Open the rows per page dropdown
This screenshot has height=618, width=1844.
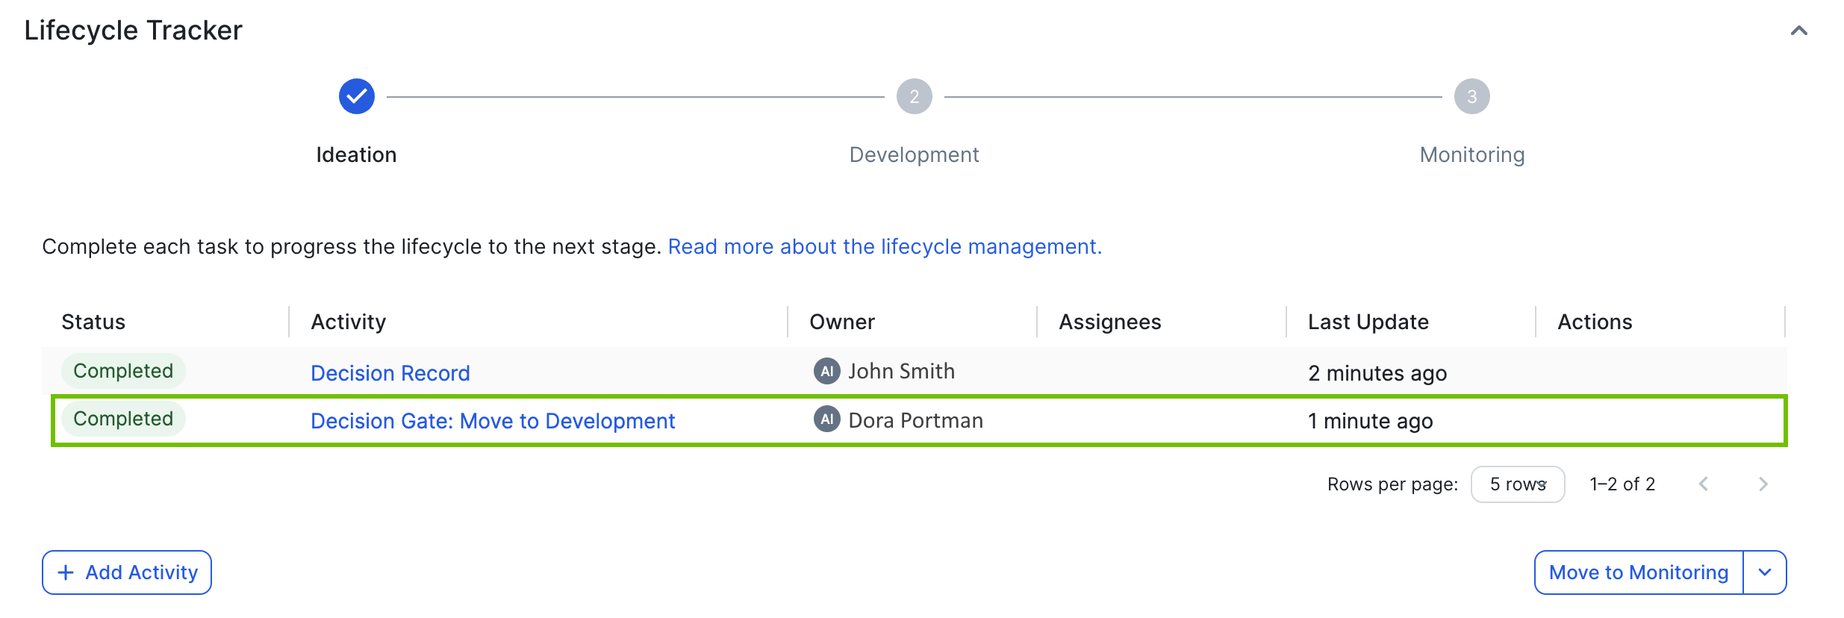[1517, 484]
